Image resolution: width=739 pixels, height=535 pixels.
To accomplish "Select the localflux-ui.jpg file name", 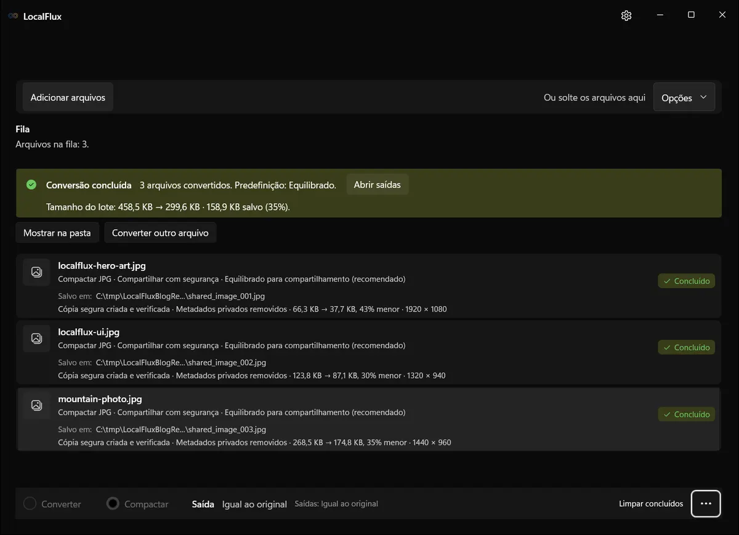I will tap(89, 332).
